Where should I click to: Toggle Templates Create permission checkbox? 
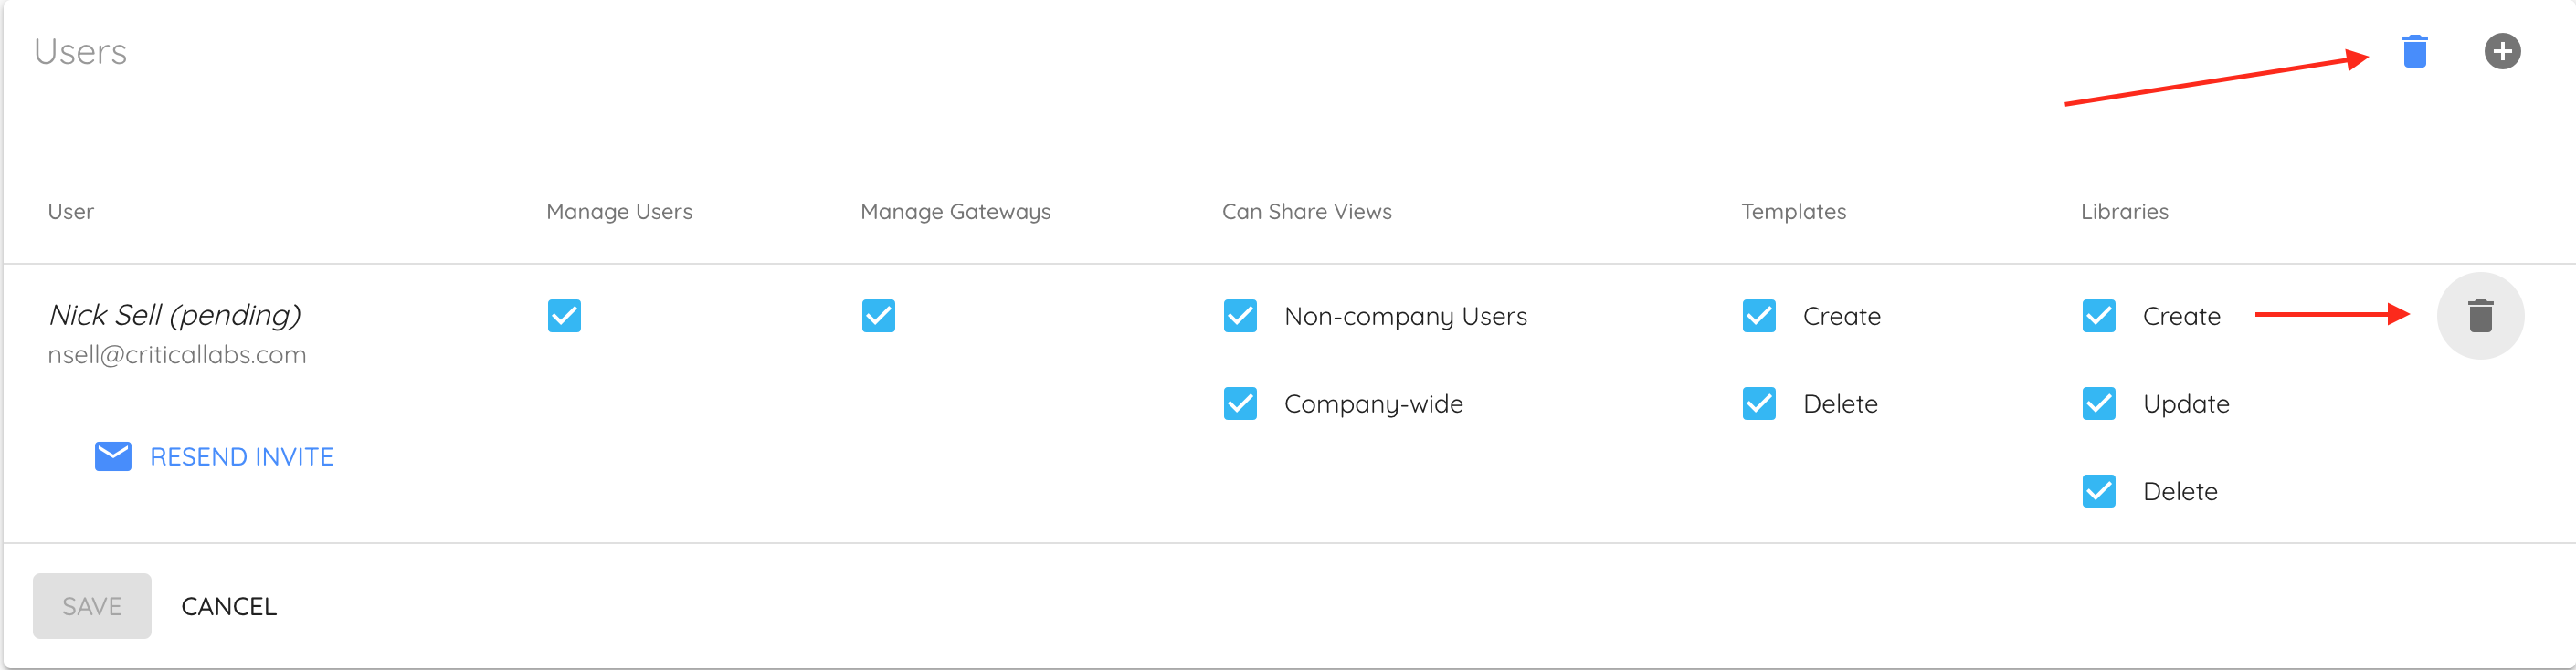pos(1758,316)
